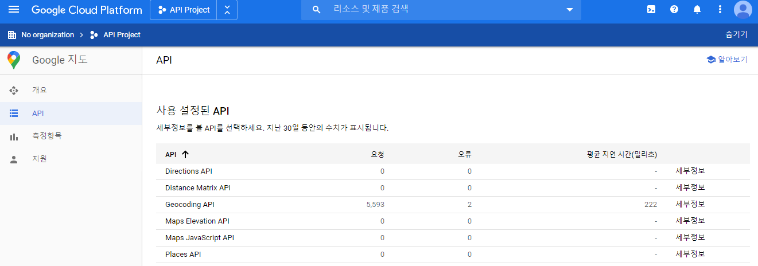Click 세부정보 for Geocoding API
This screenshot has height=266, width=758.
pyautogui.click(x=690, y=205)
